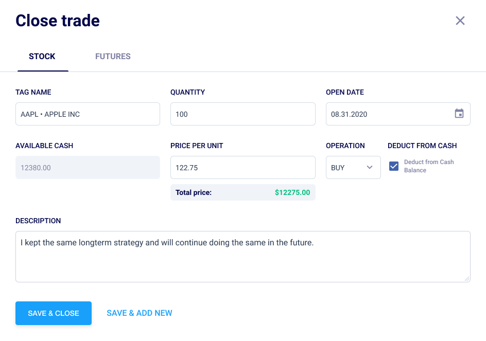Click Save & Add New link
The width and height of the screenshot is (486, 341).
click(140, 313)
